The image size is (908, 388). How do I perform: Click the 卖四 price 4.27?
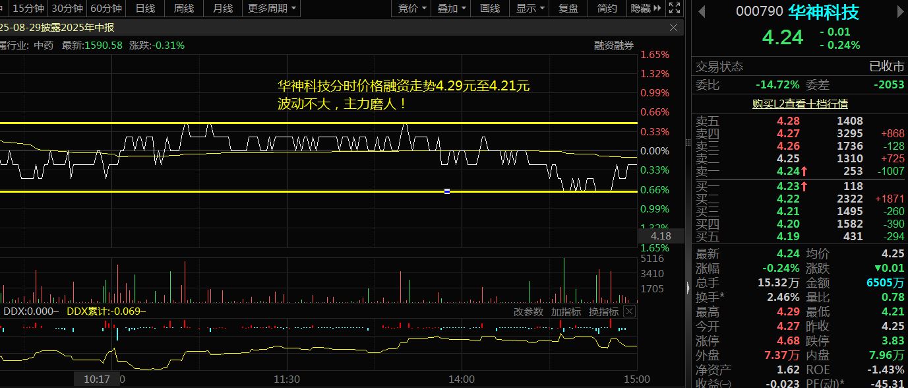coord(788,133)
